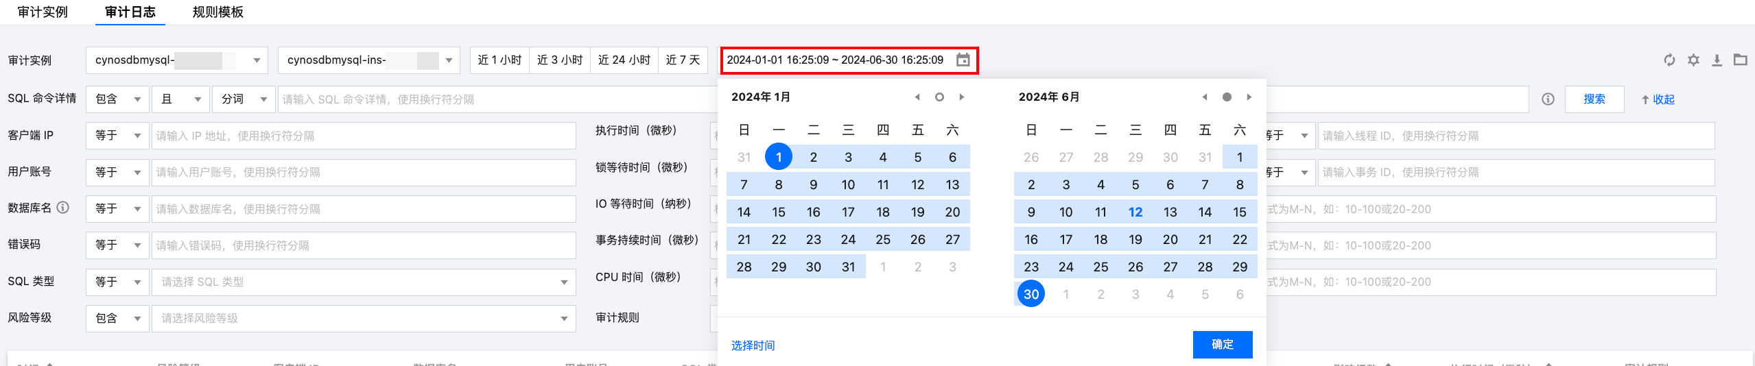1755x366 pixels.
Task: Click the 选择时间 link
Action: point(753,345)
